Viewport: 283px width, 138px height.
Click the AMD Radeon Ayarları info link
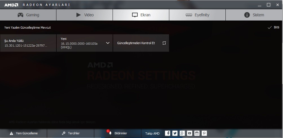click(x=52, y=122)
